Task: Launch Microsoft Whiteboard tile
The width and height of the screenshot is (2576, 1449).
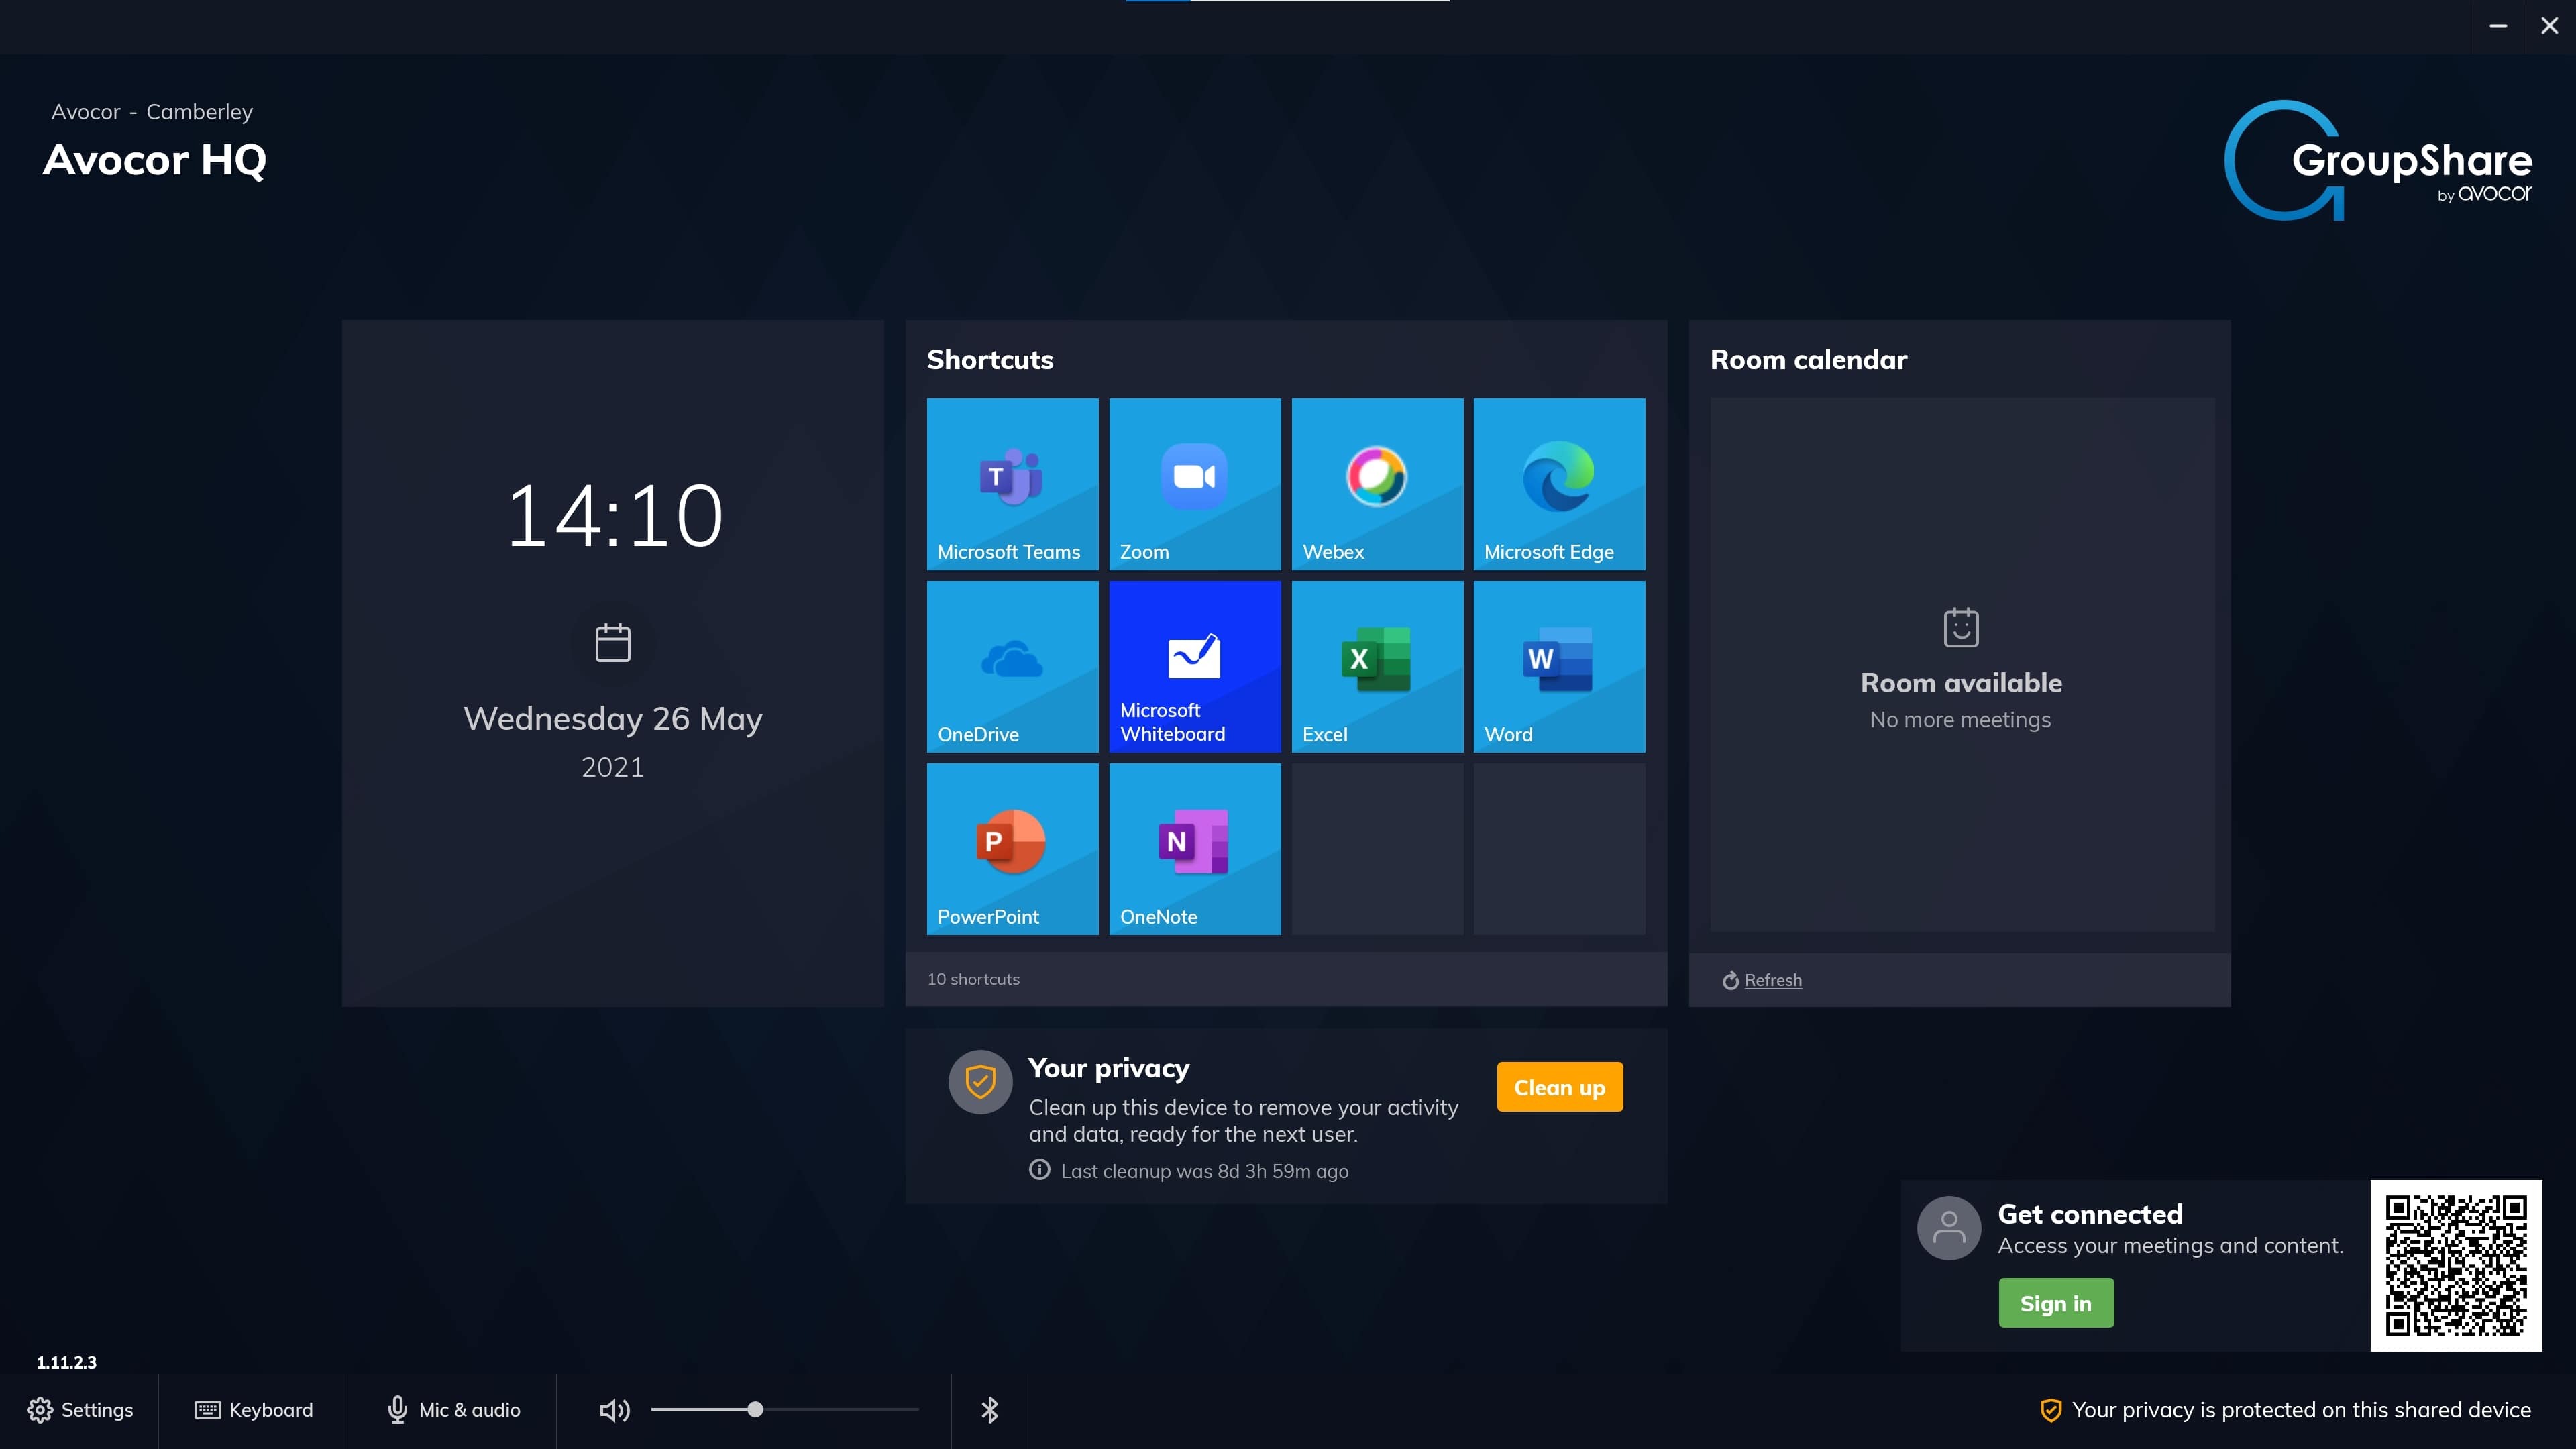Action: coord(1194,667)
